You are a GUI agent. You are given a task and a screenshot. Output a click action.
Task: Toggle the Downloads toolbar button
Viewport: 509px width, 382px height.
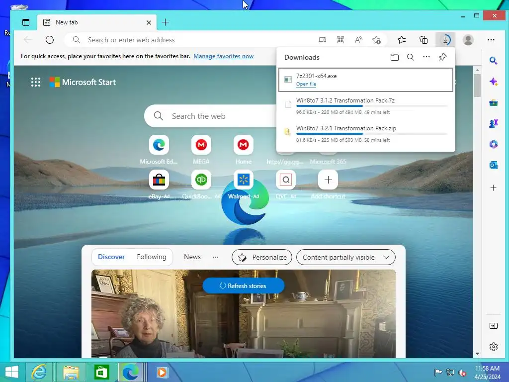click(x=445, y=40)
